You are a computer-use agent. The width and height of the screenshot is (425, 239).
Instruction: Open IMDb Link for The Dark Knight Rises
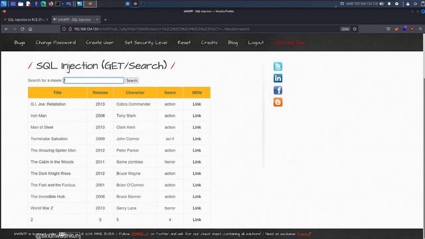click(x=197, y=173)
